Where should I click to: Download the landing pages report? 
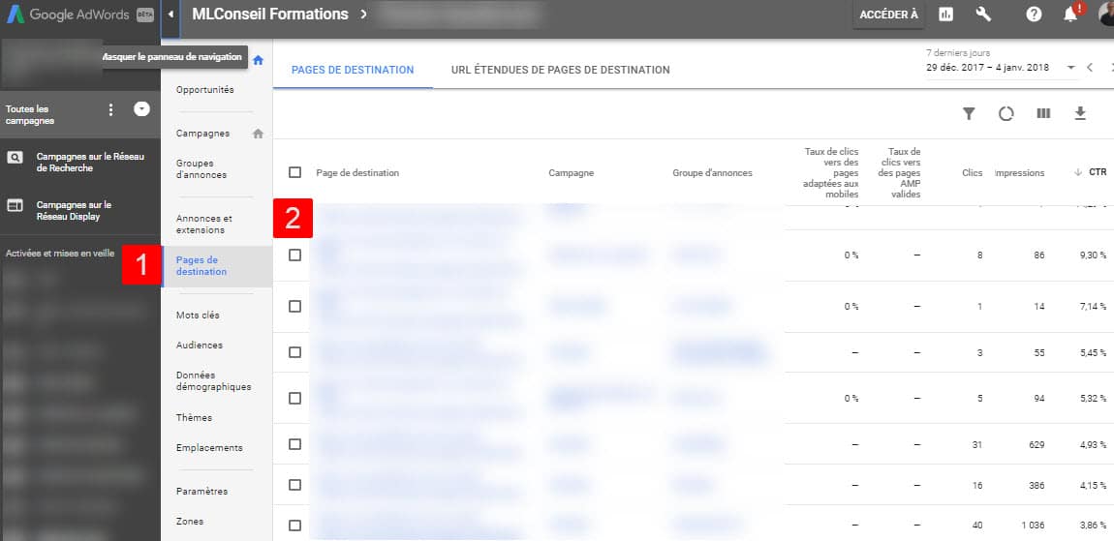point(1081,113)
